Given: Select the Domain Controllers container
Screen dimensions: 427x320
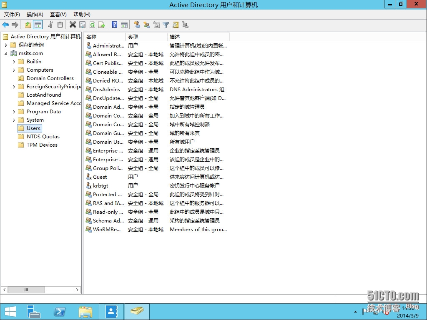Looking at the screenshot, I should 50,78.
